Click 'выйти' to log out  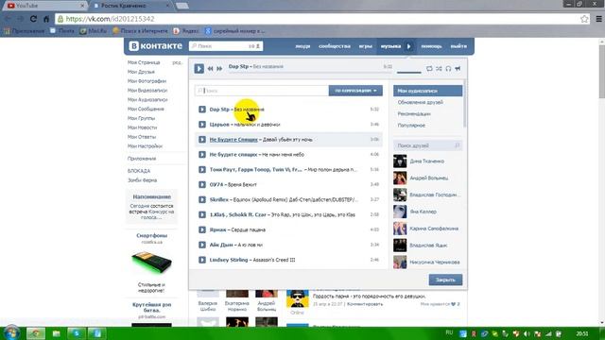coord(458,46)
